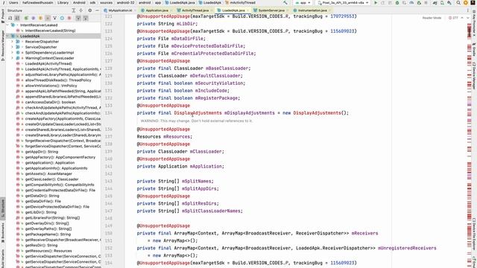Viewport: 477px width, 268px height.
Task: Select getClassLoader(): ClassLoader in Structure
Action: [x=51, y=179]
